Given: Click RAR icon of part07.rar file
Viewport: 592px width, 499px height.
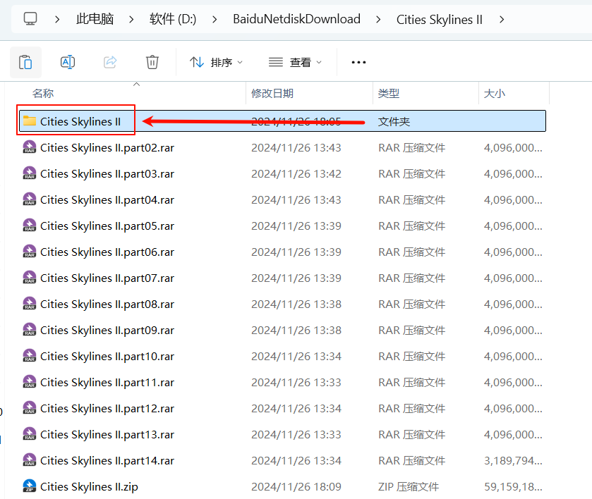Looking at the screenshot, I should pyautogui.click(x=30, y=277).
